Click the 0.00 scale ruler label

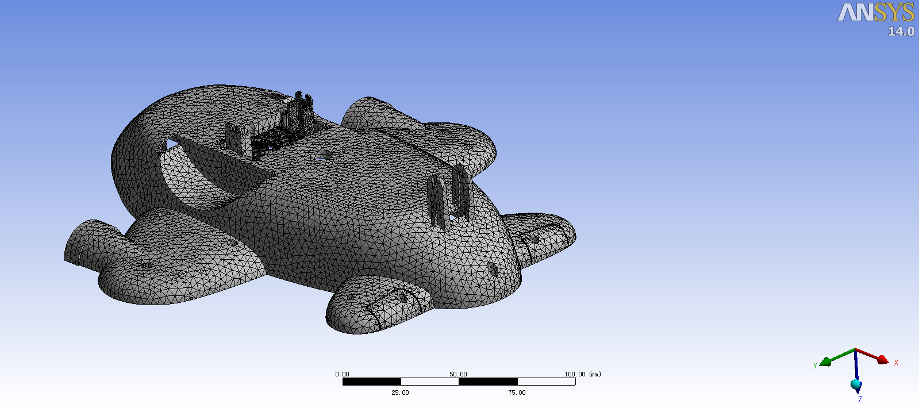pos(342,374)
